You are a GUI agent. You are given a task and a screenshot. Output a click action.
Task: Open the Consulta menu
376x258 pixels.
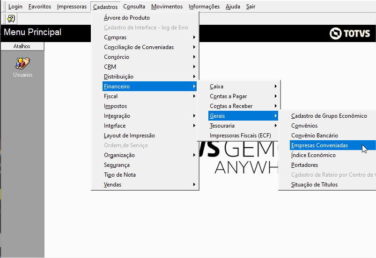tap(134, 7)
